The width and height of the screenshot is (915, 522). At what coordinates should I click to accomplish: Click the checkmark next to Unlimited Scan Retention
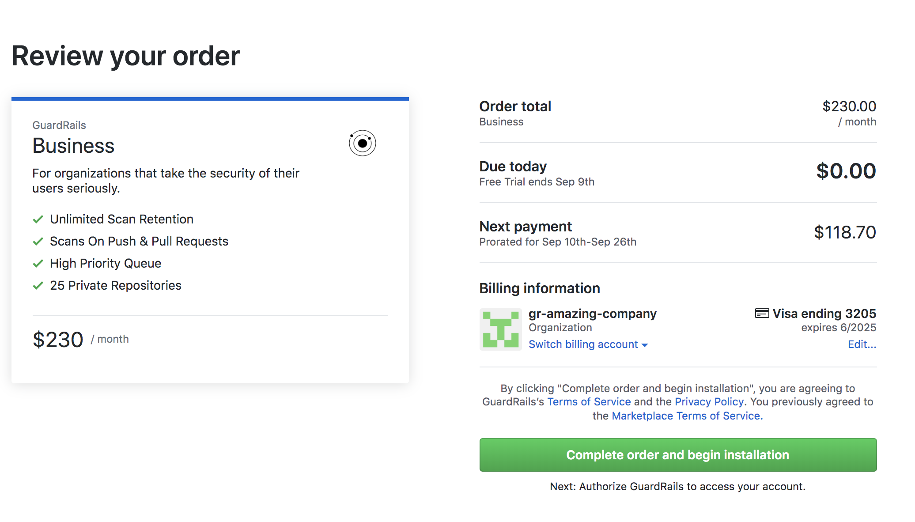pos(38,219)
